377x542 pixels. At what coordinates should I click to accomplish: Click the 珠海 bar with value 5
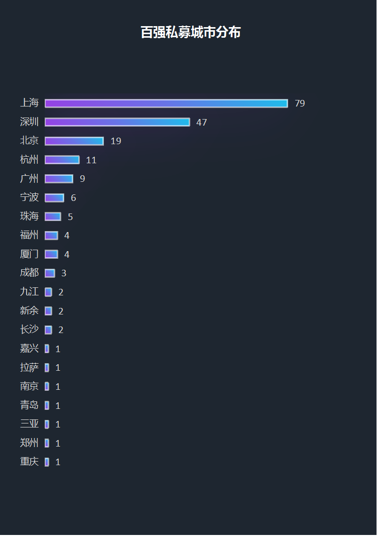coord(53,216)
